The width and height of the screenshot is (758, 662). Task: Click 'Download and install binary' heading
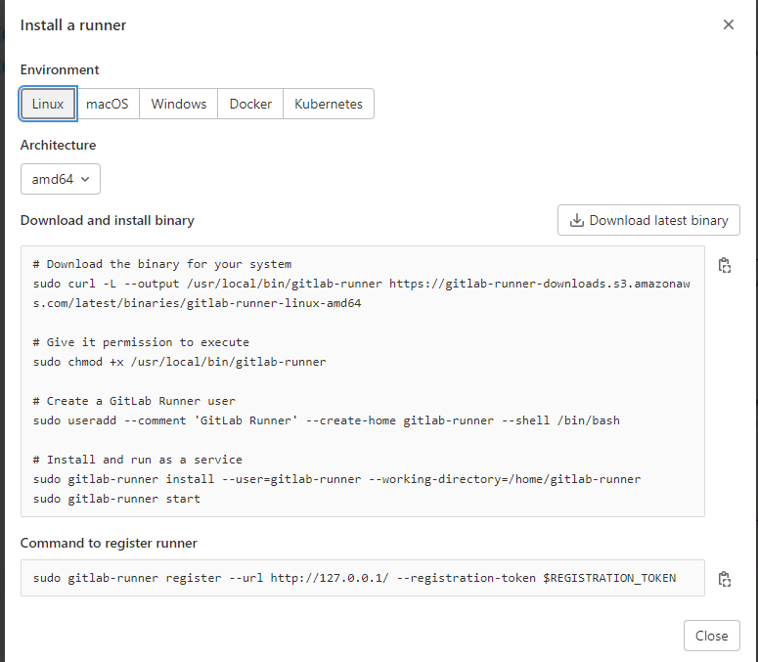pos(108,220)
